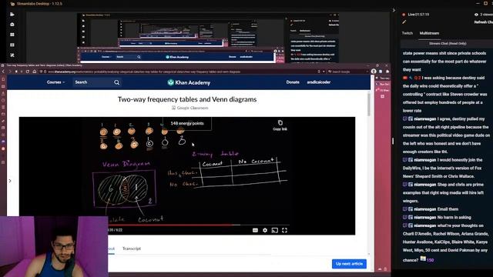The height and width of the screenshot is (277, 493).
Task: Open the Khan Academy logo home link
Action: point(189,82)
